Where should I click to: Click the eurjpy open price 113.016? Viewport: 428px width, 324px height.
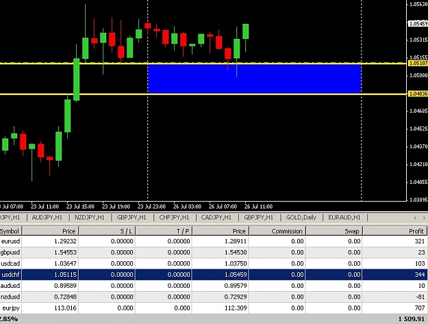[x=65, y=308]
